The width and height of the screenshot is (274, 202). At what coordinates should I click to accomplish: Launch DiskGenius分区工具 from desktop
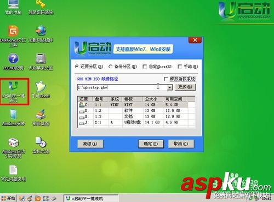click(13, 36)
